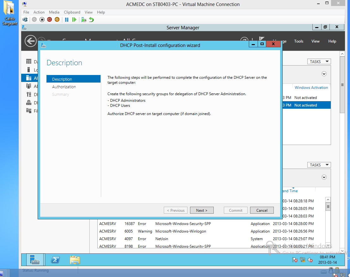Screen dimensions: 350x277
Task: Open Media menu
Action: pos(54,12)
